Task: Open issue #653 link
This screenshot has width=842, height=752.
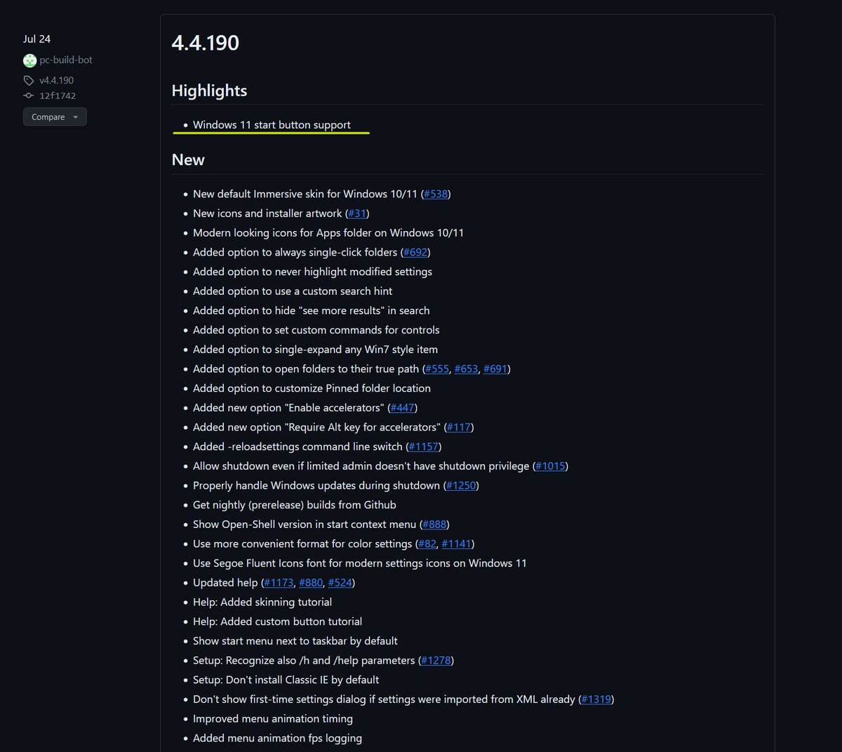Action: (466, 369)
